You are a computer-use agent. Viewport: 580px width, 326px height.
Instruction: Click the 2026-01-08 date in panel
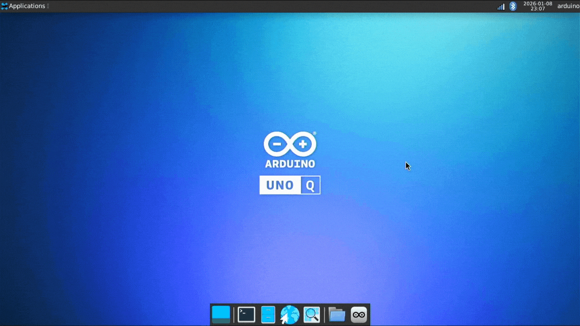tap(537, 4)
